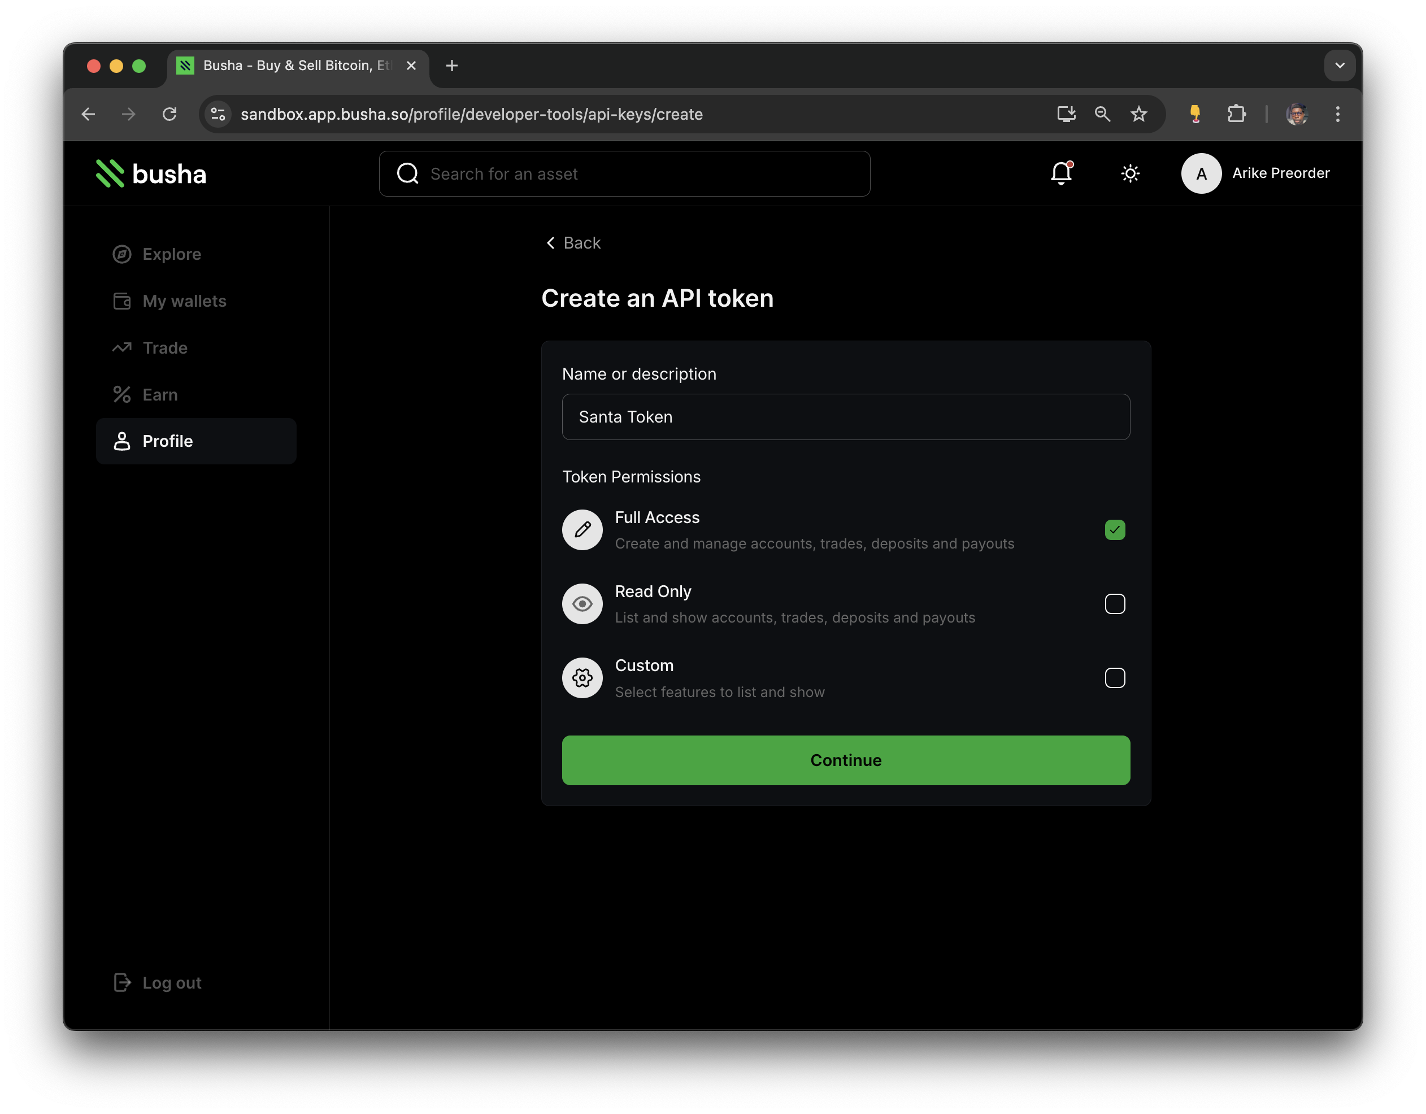
Task: Click the Continue button
Action: click(846, 760)
